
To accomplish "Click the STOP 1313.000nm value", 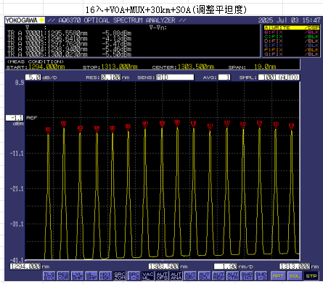I will tap(119, 67).
